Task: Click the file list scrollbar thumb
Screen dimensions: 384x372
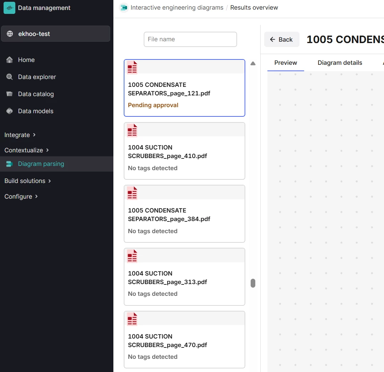Action: coord(253,283)
